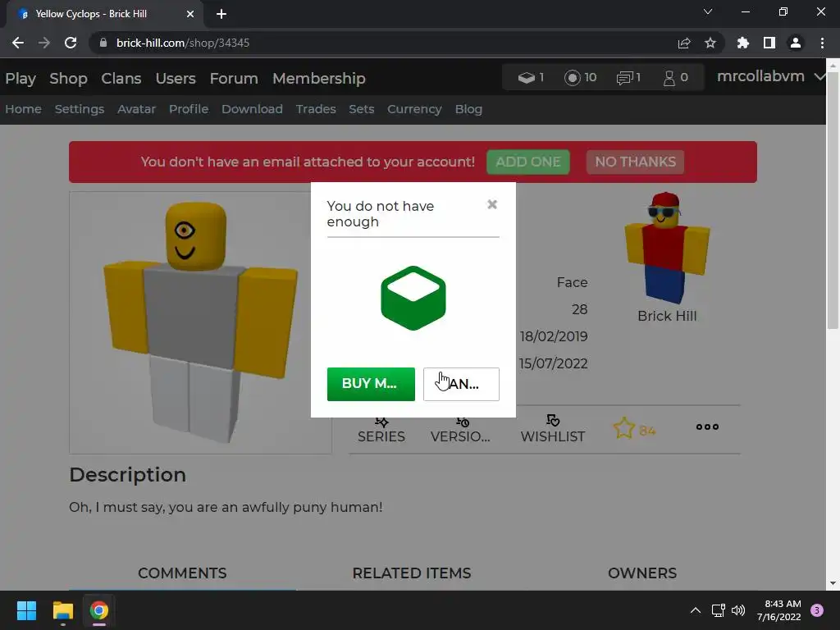840x630 pixels.
Task: Open the Brick Hill creator link
Action: 667,316
